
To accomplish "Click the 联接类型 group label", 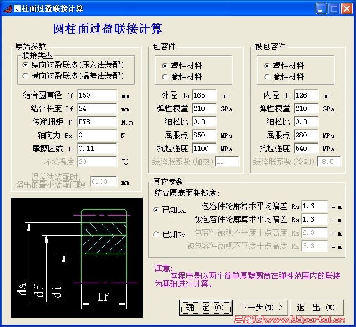I will 37,55.
